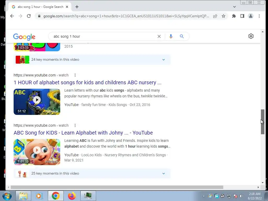Click the scroll-down arrow of the page
Viewport: 268px width, 201px height.
click(263, 182)
